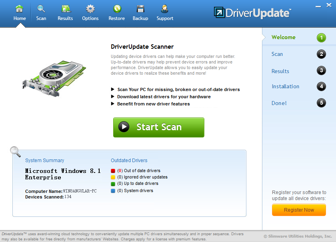Select Results step in right sidebar

[x=280, y=71]
